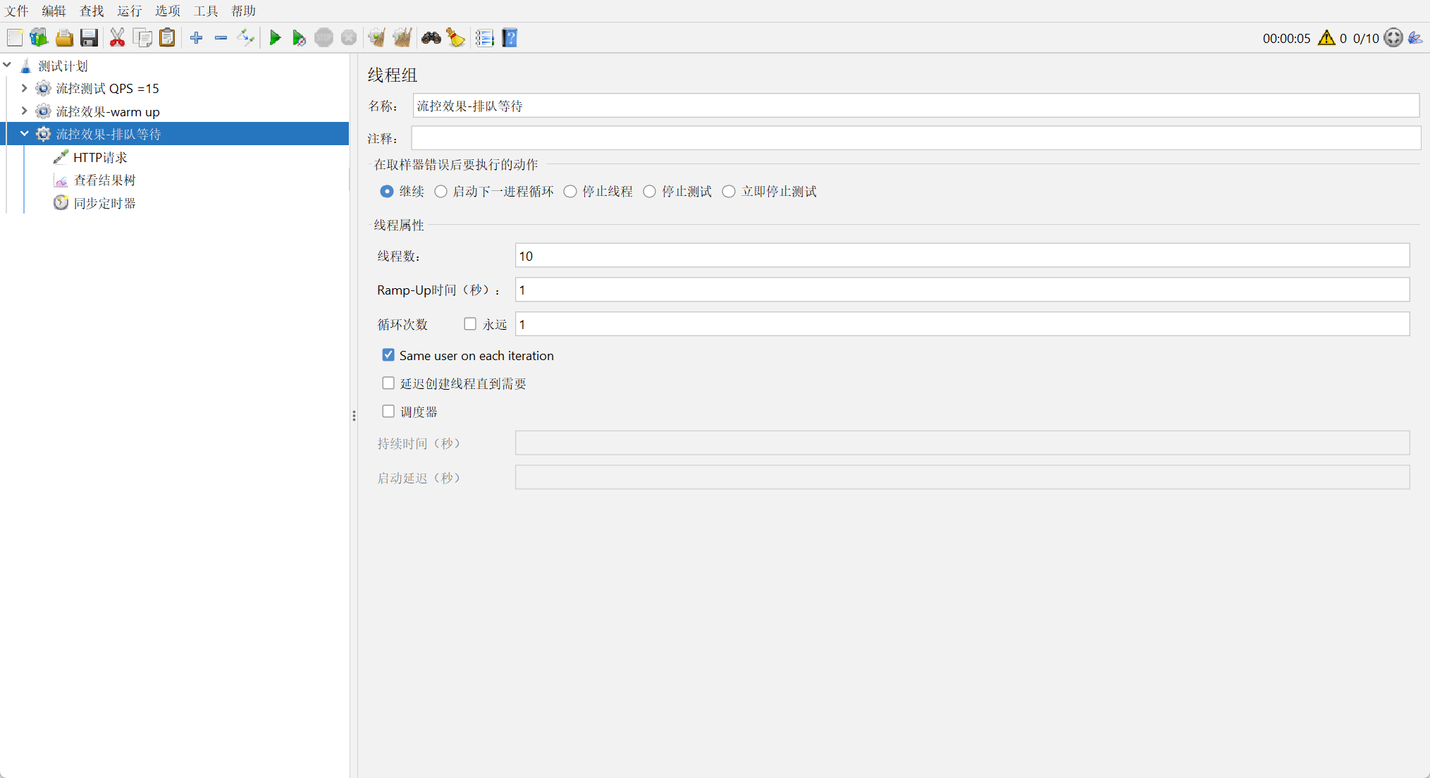Click the Cut scissors icon
This screenshot has width=1430, height=778.
coord(117,38)
